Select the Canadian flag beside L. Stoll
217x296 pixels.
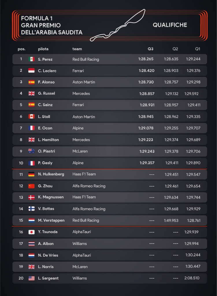[x=31, y=116]
